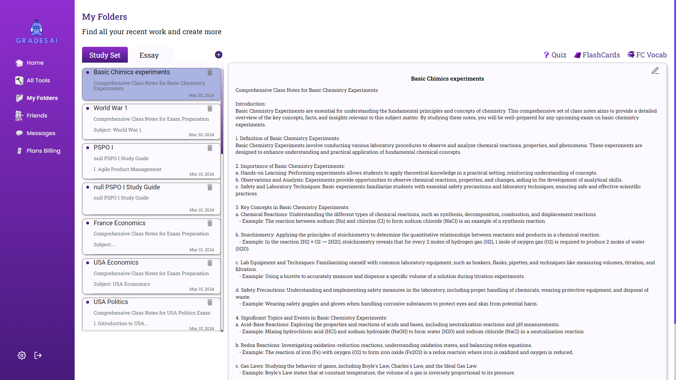Add a new study set with the plus icon
This screenshot has width=676, height=380.
pos(219,55)
